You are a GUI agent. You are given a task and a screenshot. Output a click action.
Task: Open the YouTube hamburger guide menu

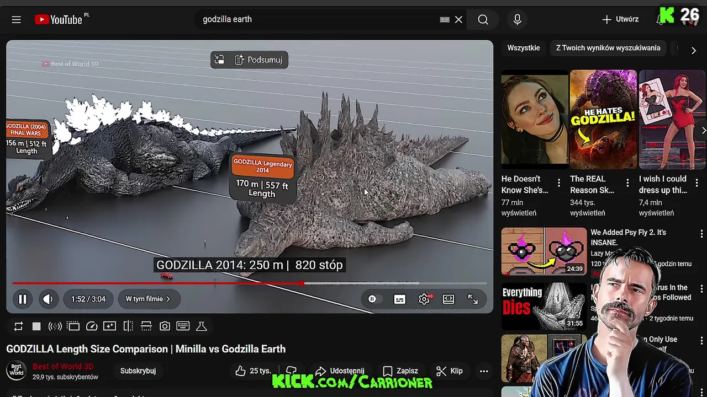tap(16, 19)
